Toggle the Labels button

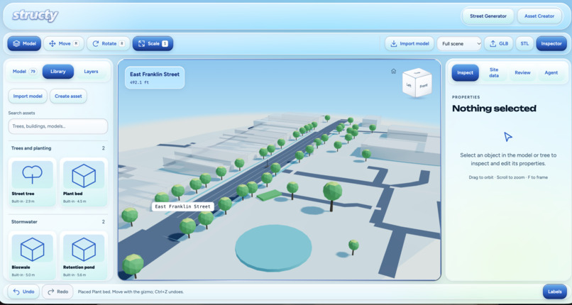554,292
